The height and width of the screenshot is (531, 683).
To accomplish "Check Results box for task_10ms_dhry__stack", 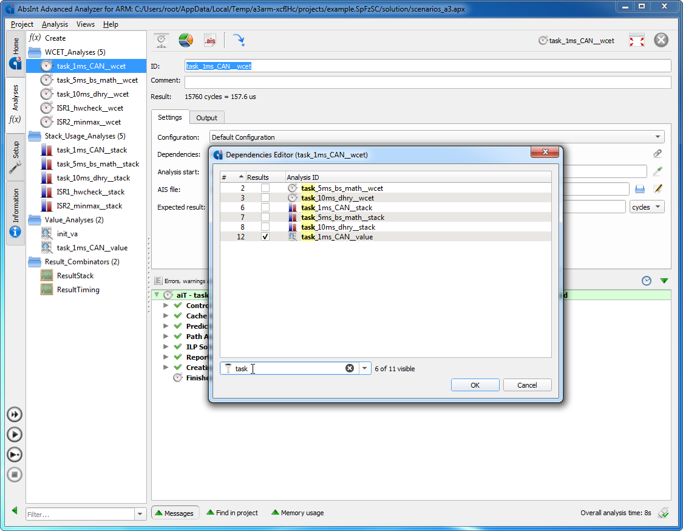I will (265, 227).
